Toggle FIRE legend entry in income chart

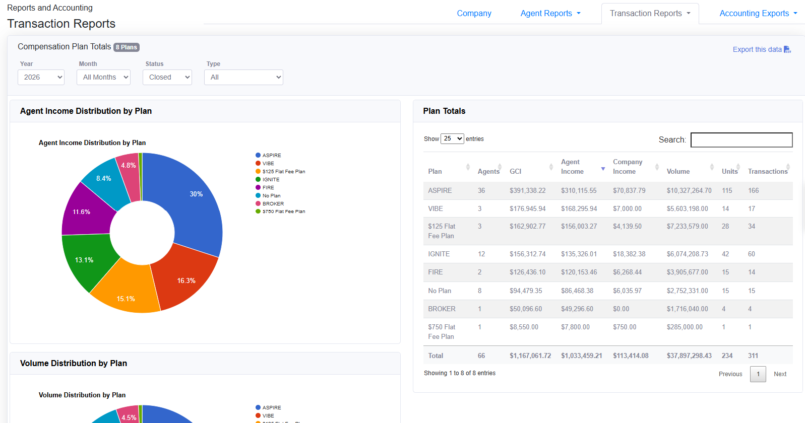pyautogui.click(x=265, y=187)
